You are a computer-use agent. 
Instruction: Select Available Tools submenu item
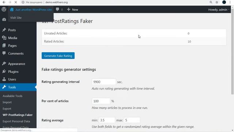coord(12,96)
